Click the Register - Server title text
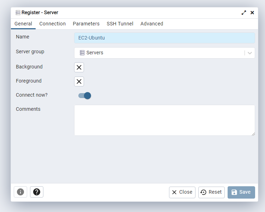The height and width of the screenshot is (212, 265). 40,13
